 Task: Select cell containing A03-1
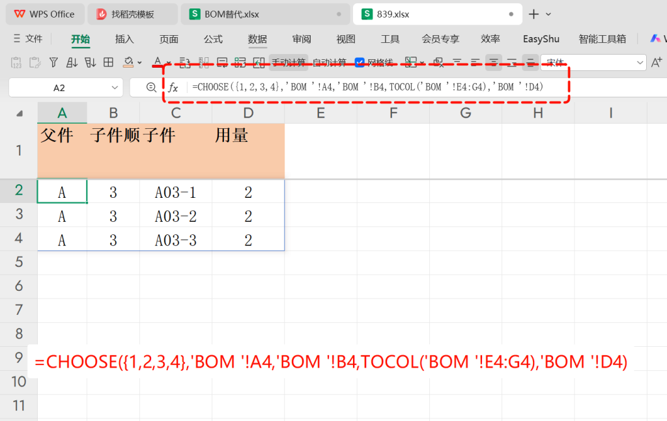(x=176, y=192)
